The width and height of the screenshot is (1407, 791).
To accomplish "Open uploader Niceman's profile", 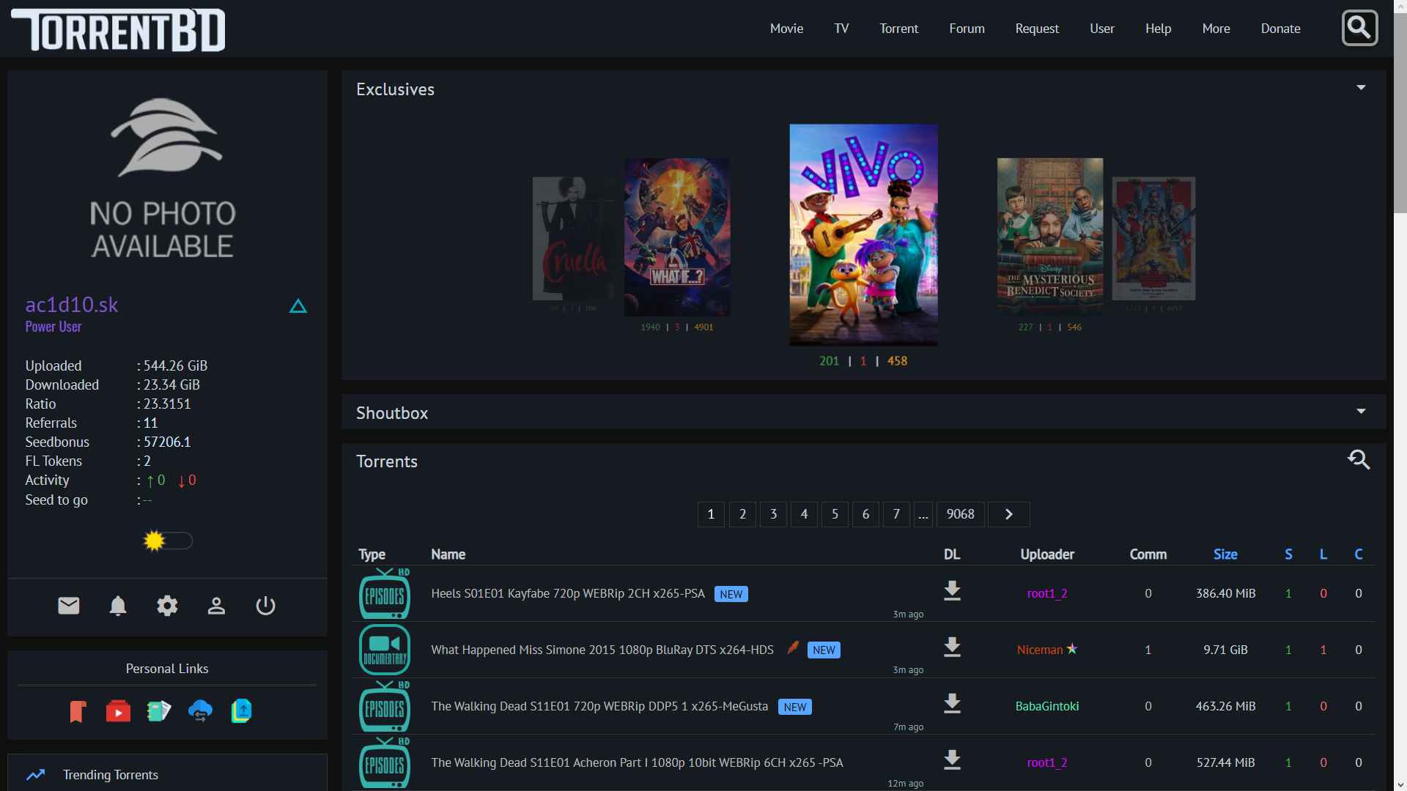I will point(1041,650).
